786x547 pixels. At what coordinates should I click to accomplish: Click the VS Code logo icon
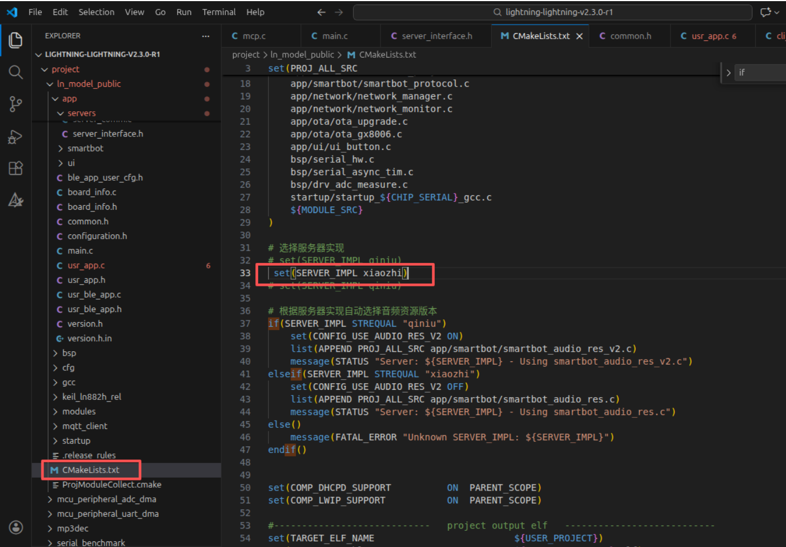pos(12,12)
